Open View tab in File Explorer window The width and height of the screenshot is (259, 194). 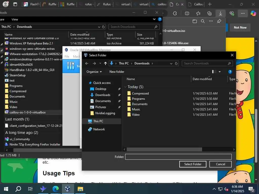coord(15,19)
